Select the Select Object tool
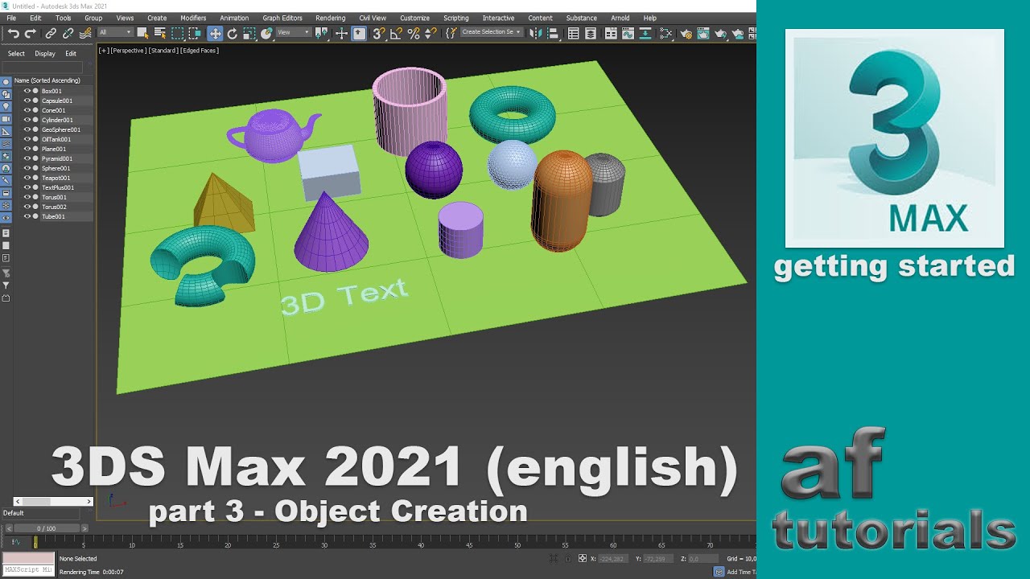The height and width of the screenshot is (579, 1030). coord(142,33)
